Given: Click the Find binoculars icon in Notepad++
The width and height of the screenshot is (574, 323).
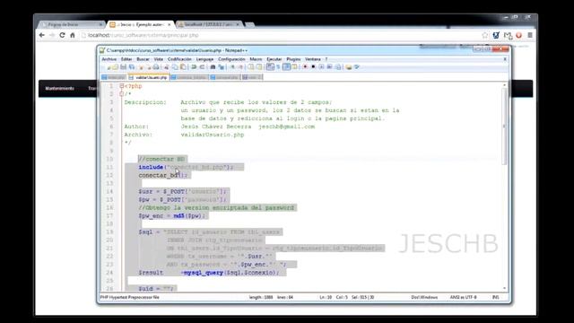Looking at the screenshot, I should pos(213,67).
